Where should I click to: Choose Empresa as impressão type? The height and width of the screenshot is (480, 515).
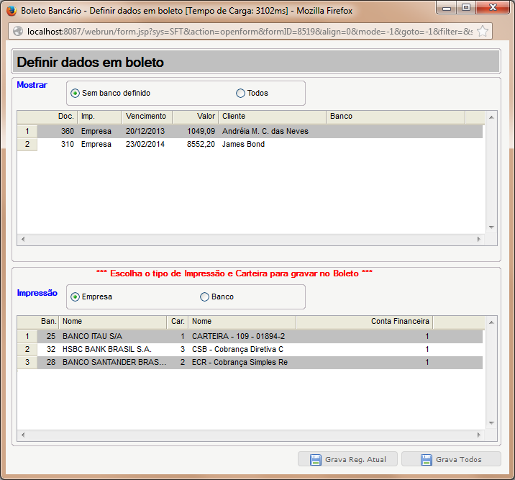point(76,297)
